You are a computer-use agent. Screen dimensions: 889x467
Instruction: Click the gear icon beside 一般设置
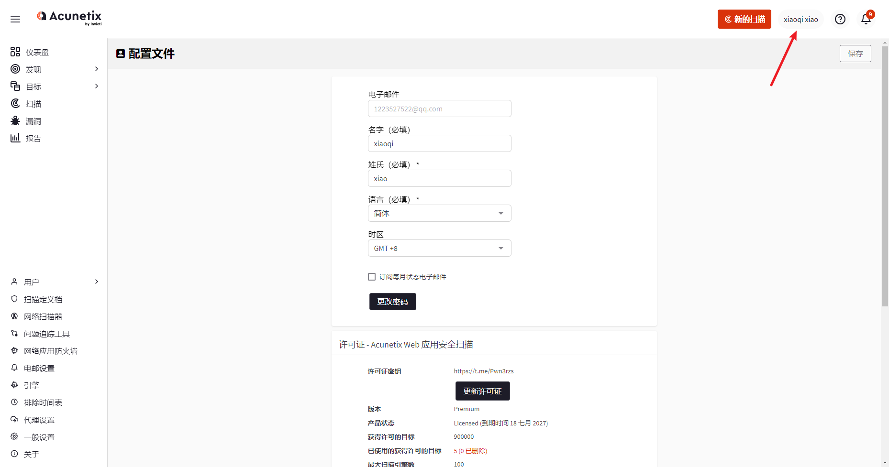[14, 436]
